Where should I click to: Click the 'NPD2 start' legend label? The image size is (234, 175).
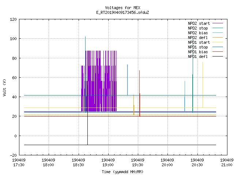pos(199,23)
